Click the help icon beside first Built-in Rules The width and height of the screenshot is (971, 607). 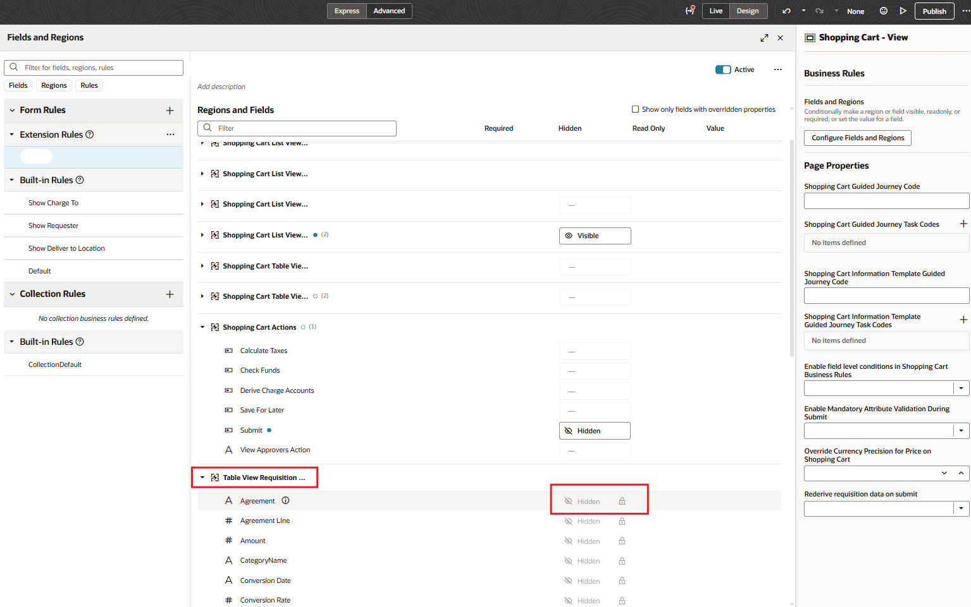point(80,180)
